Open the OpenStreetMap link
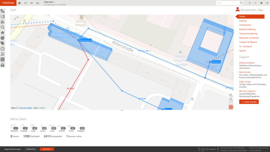The width and height of the screenshot is (270, 152). point(26,108)
